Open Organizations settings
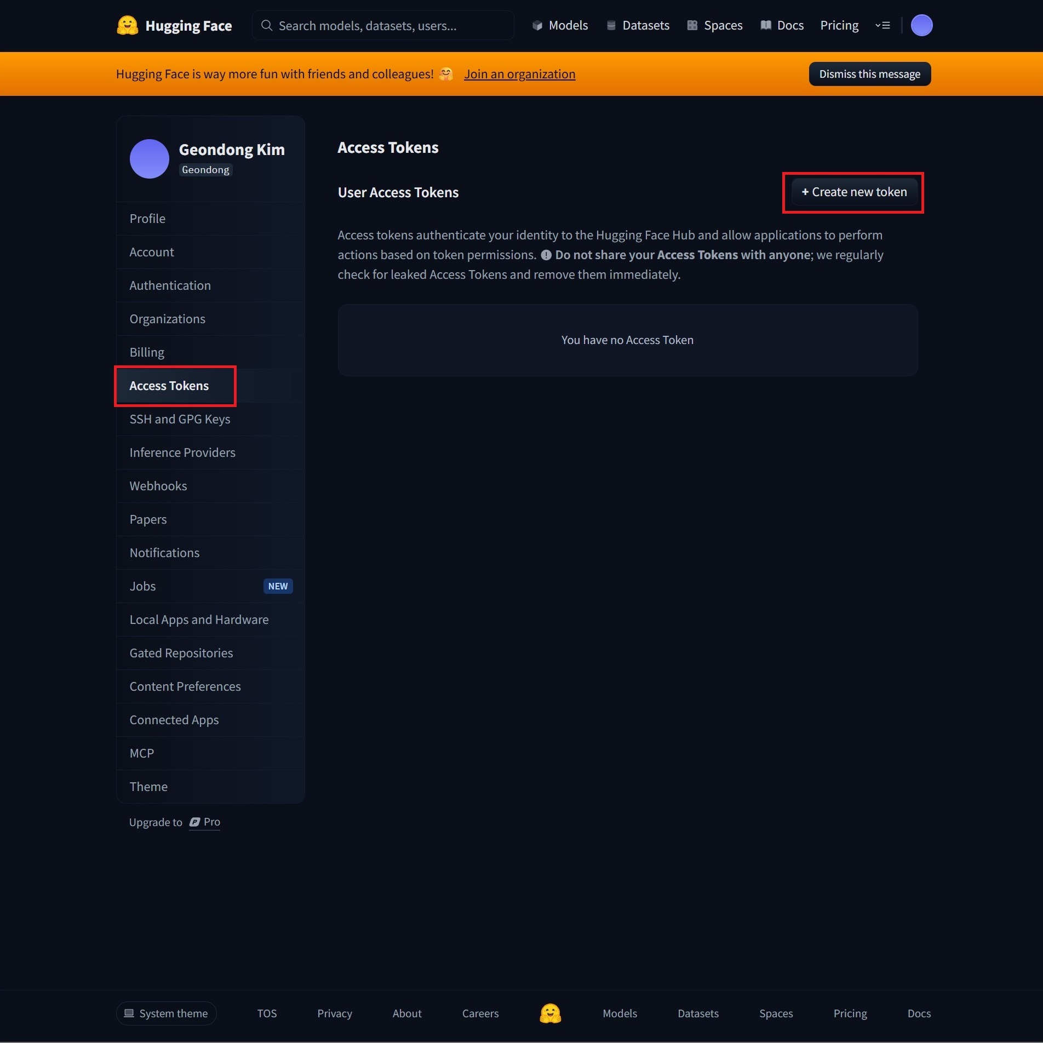The height and width of the screenshot is (1043, 1043). coord(210,319)
